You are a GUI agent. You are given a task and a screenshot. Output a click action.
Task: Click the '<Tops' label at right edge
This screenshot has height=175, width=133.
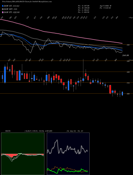(x=131, y=17)
